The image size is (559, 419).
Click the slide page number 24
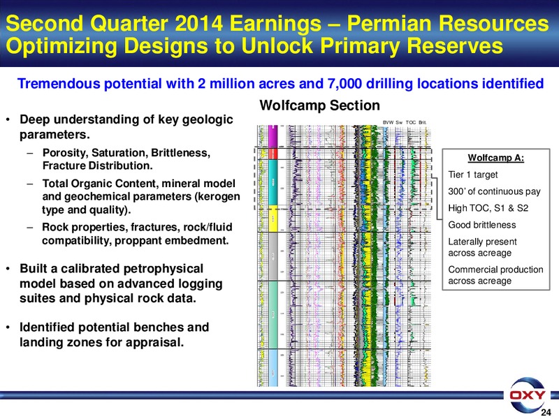[546, 413]
